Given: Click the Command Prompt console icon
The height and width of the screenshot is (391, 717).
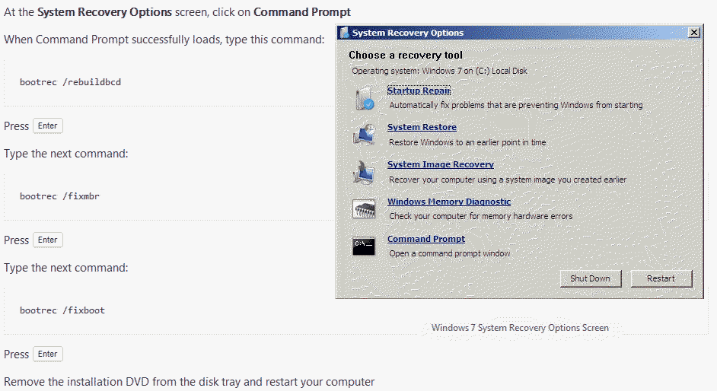Looking at the screenshot, I should (x=364, y=246).
